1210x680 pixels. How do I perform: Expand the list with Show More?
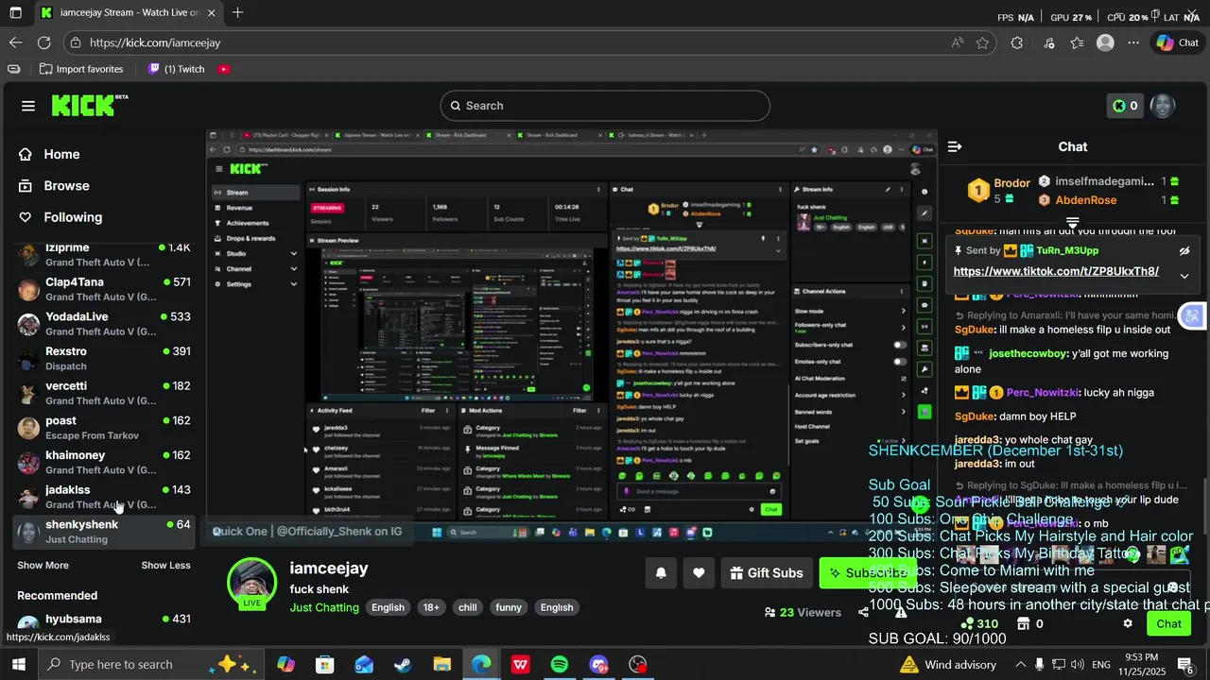point(43,565)
